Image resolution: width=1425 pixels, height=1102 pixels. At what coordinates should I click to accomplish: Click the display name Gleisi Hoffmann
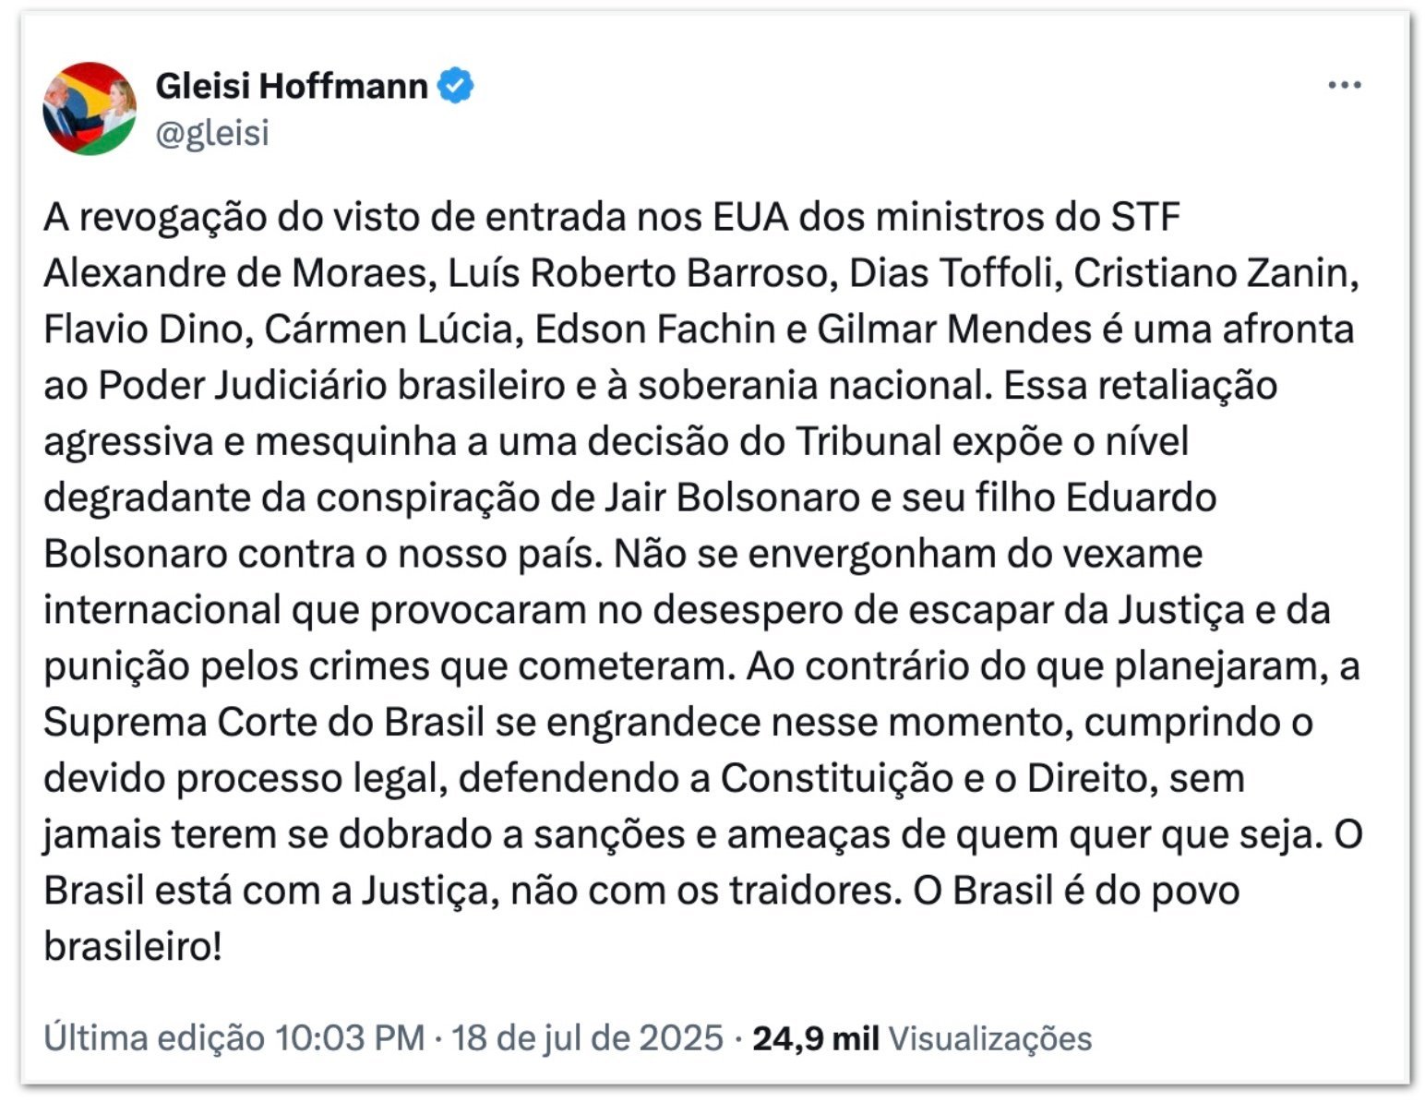(x=292, y=86)
